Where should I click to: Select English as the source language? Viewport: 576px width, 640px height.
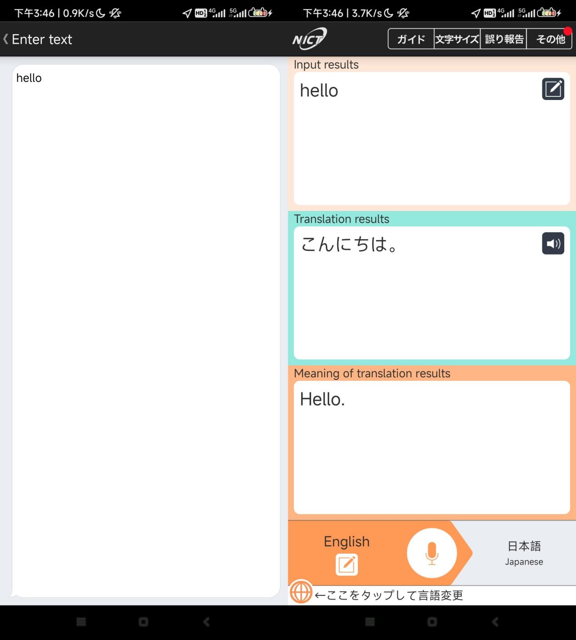point(346,541)
